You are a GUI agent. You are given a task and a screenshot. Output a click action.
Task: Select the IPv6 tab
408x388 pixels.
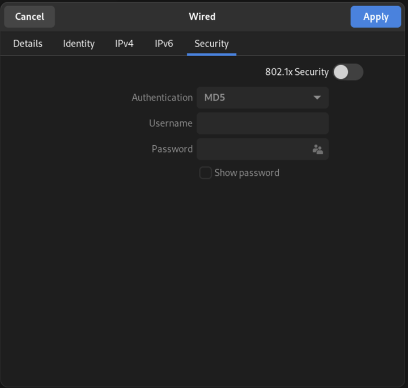click(x=164, y=44)
